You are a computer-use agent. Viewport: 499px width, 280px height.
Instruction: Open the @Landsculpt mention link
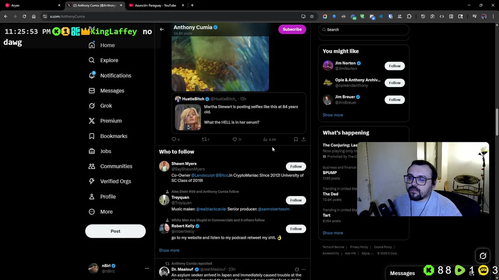[x=203, y=175]
